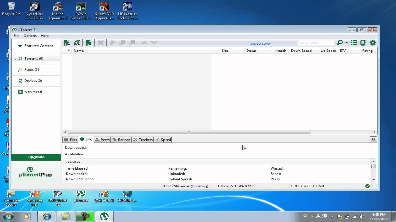The height and width of the screenshot is (222, 396).
Task: Click the D: 0.2 kB/s download status
Action: coord(235,186)
